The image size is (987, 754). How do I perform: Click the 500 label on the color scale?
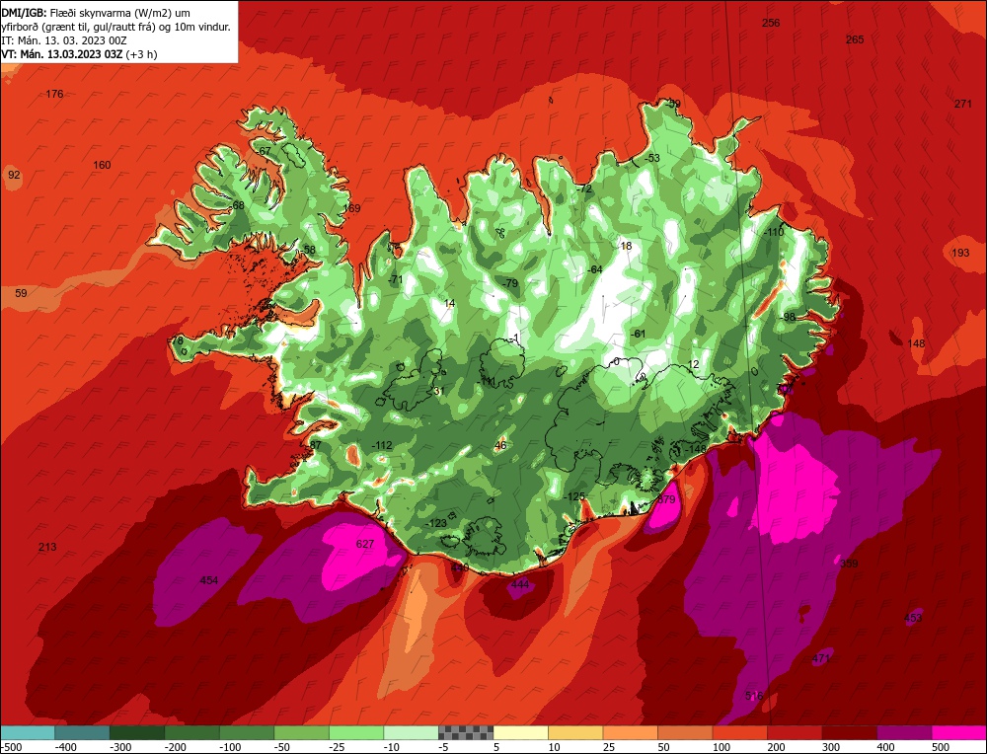pos(941,747)
